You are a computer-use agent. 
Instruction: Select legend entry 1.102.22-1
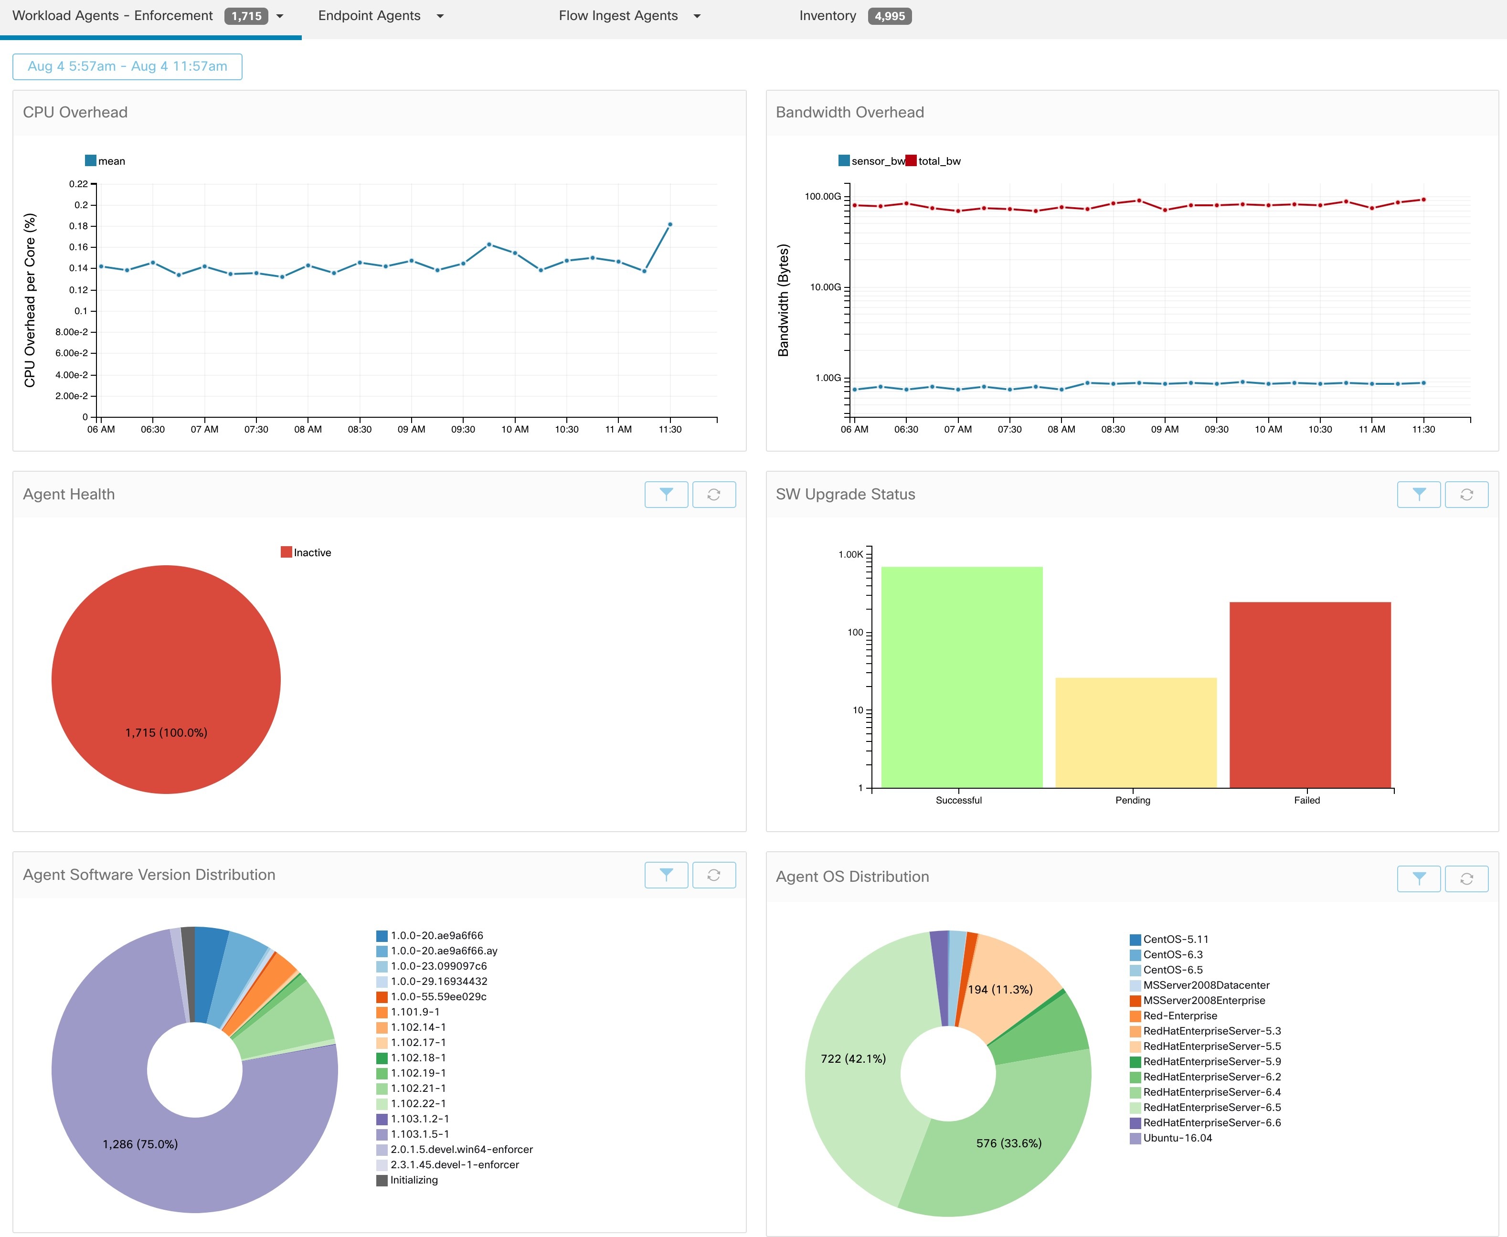pos(411,1103)
